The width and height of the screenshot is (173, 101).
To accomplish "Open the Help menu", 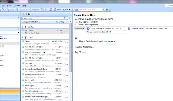I will [24, 5].
